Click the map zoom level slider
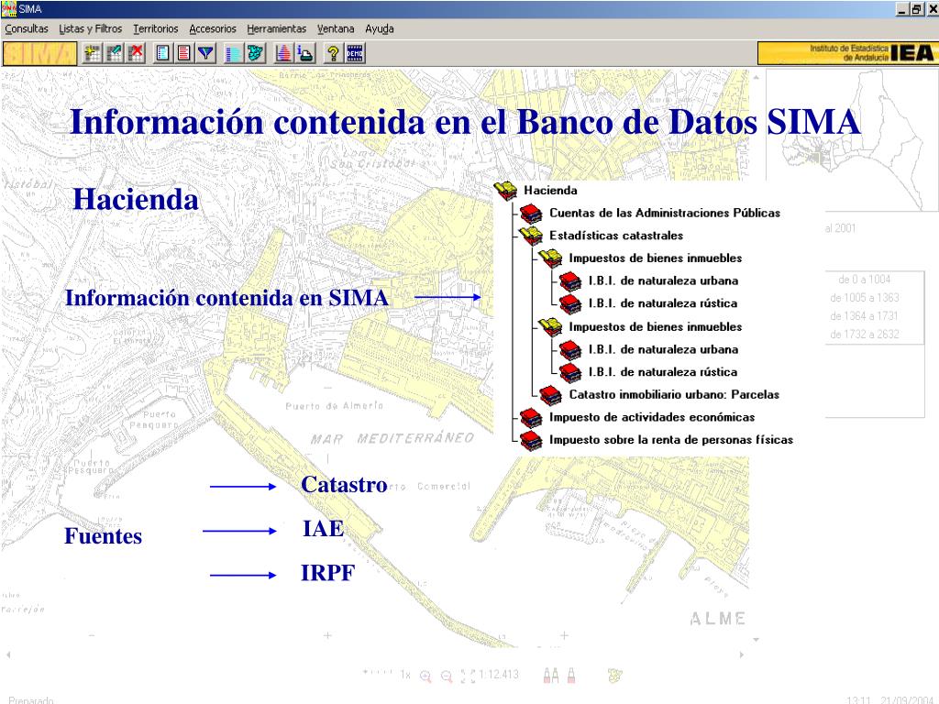The height and width of the screenshot is (704, 939). pyautogui.click(x=379, y=673)
